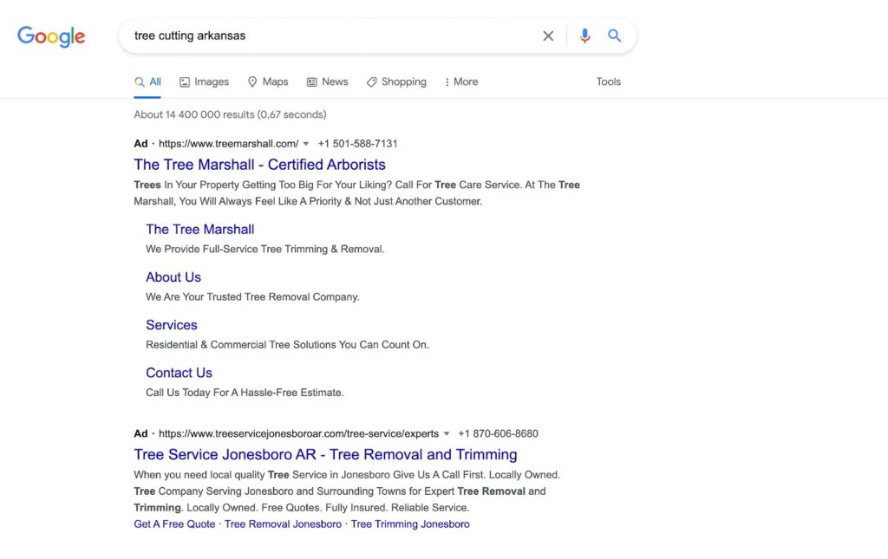Click the https://www.treemarshall.com/ URL text
This screenshot has height=559, width=888.
(x=228, y=144)
